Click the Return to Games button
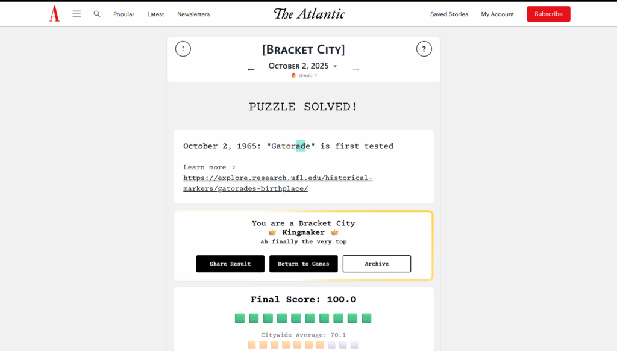This screenshot has height=351, width=617. tap(303, 264)
